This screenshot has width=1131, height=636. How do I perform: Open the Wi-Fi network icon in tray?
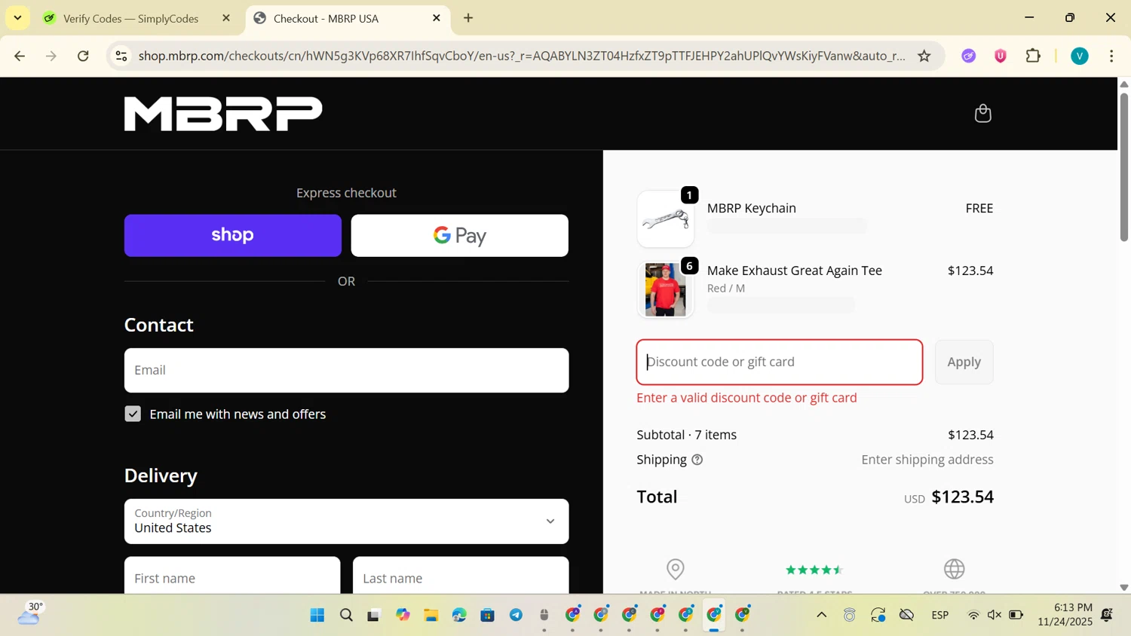pyautogui.click(x=973, y=615)
